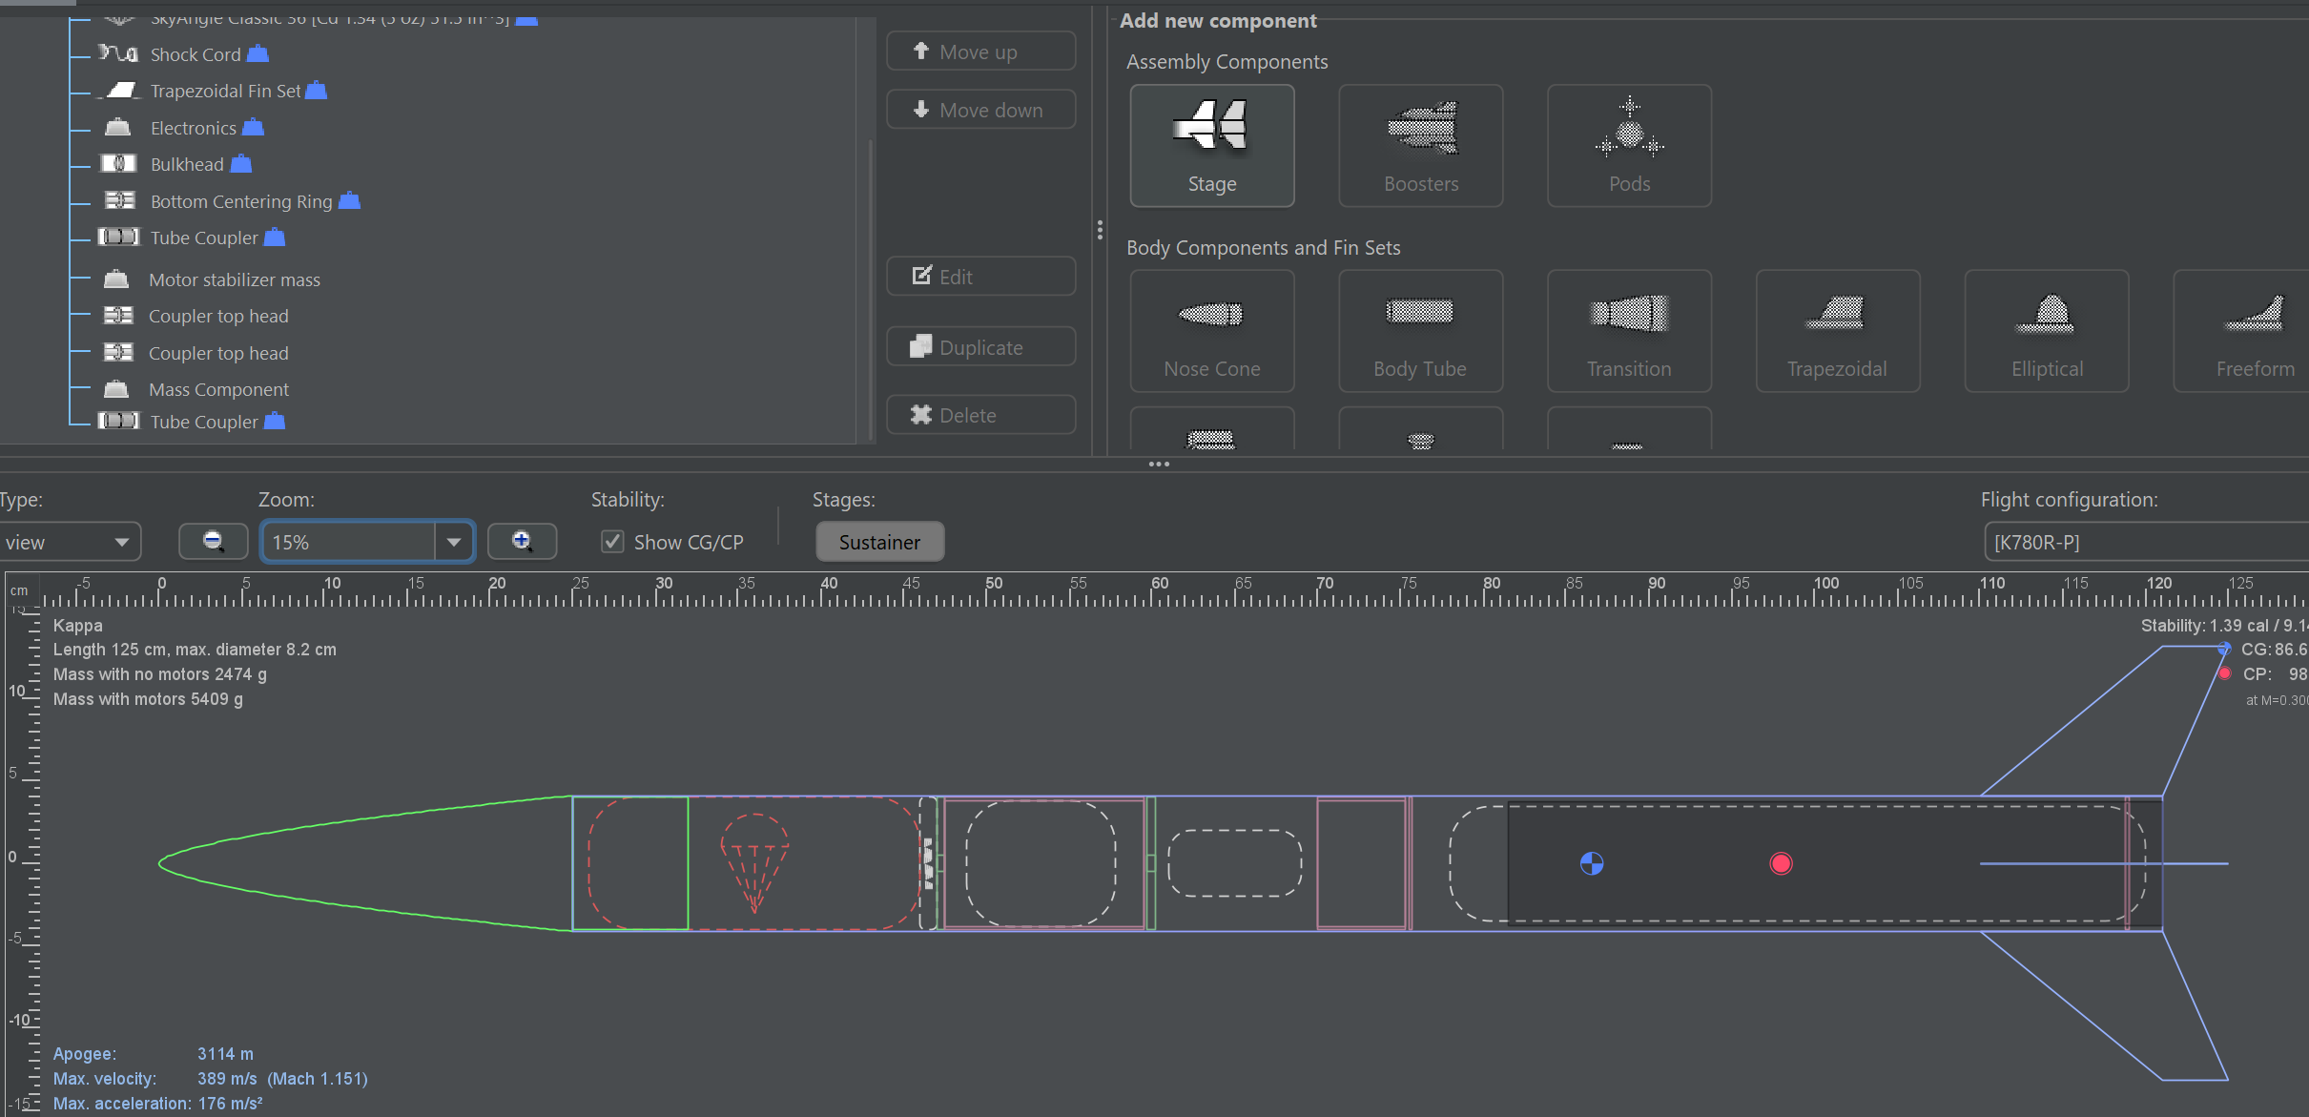This screenshot has height=1117, width=2309.
Task: Click the Duplicate button
Action: click(x=980, y=347)
